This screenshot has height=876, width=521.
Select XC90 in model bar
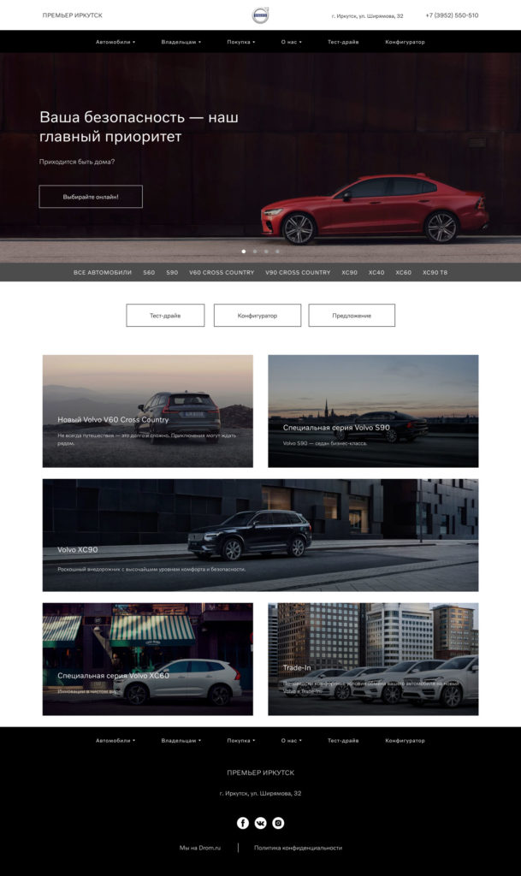click(x=350, y=273)
